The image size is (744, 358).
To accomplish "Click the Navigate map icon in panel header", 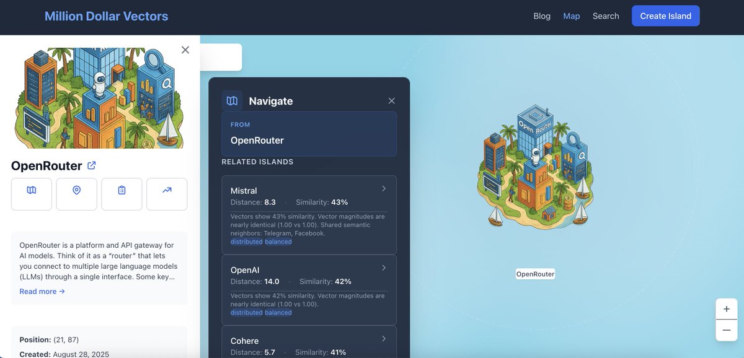I will [x=232, y=100].
